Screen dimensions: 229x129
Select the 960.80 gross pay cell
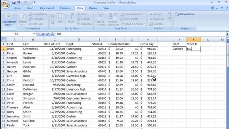pos(148,49)
